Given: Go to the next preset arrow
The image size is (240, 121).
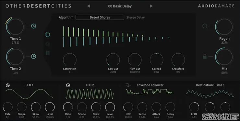Looking at the screenshot, I should point(151,6).
